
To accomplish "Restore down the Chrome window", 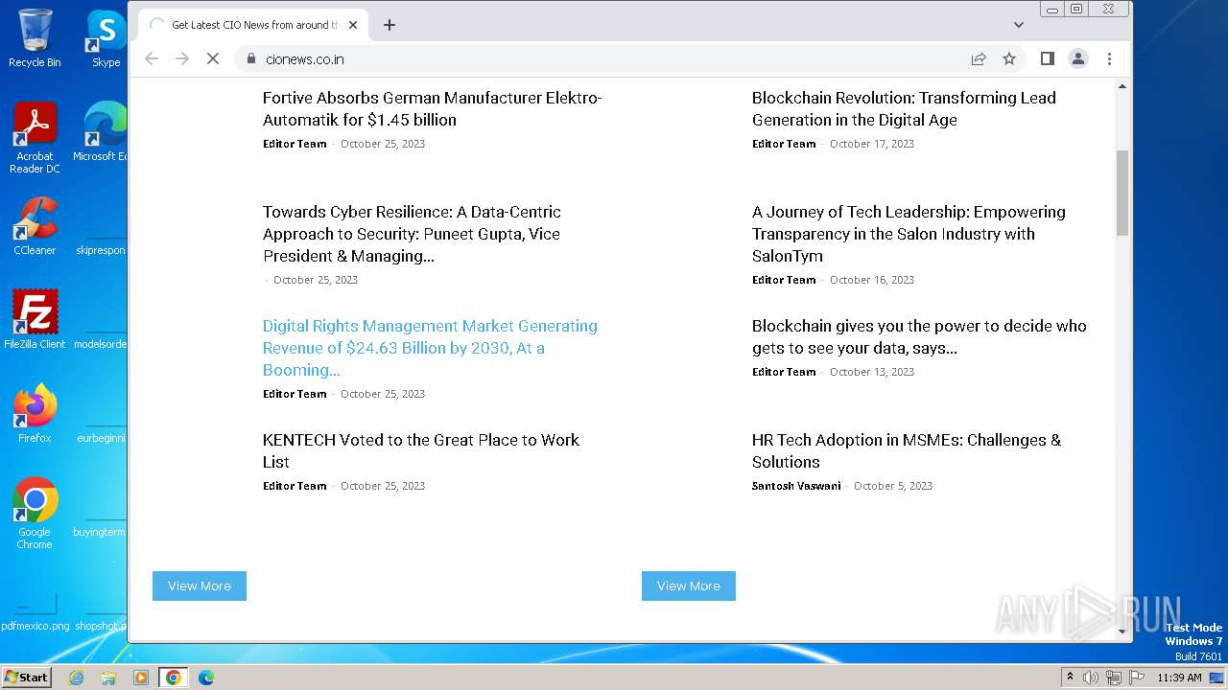I will coord(1077,9).
